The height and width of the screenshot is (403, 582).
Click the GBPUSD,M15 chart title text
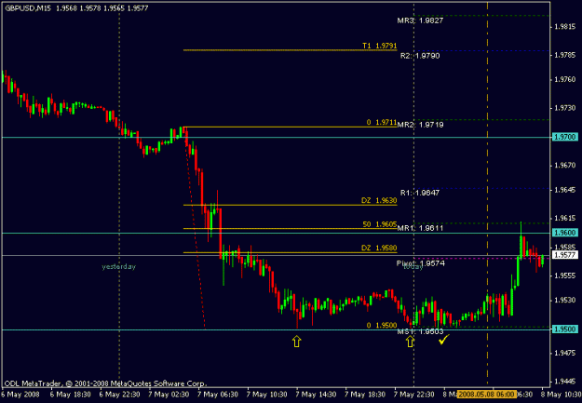[27, 8]
